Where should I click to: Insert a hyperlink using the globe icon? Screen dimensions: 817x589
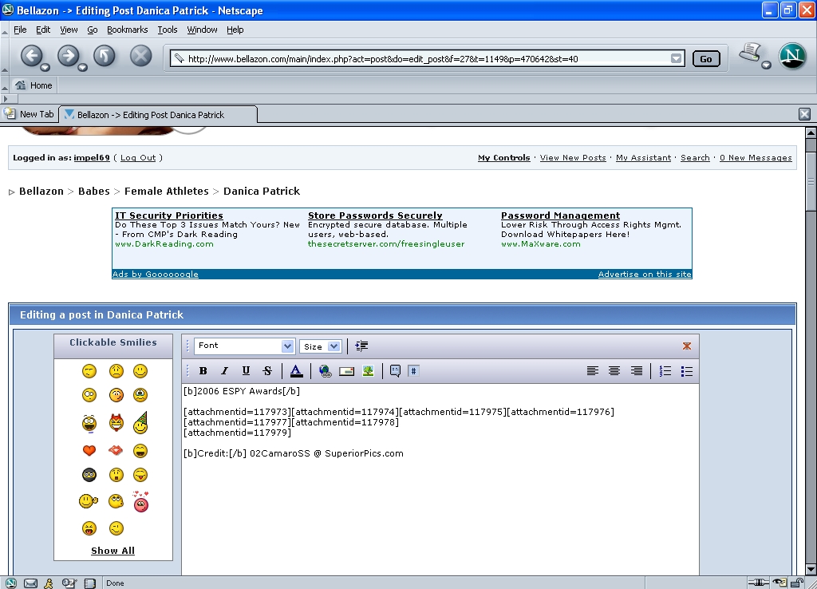click(x=325, y=371)
